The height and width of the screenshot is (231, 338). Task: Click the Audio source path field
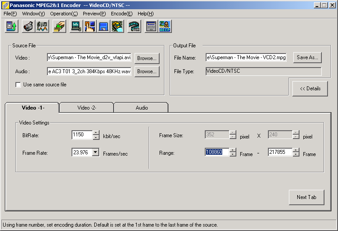pos(89,71)
